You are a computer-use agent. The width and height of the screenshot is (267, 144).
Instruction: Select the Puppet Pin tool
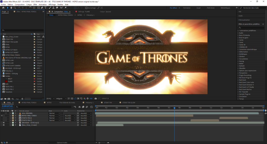pos(66,8)
